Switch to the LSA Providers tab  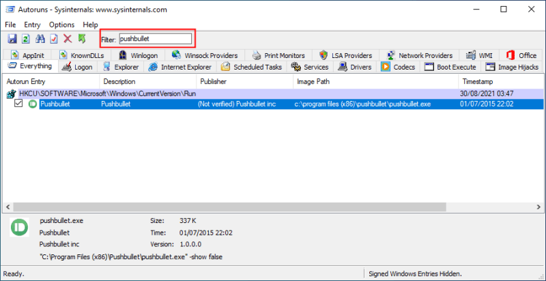click(346, 55)
